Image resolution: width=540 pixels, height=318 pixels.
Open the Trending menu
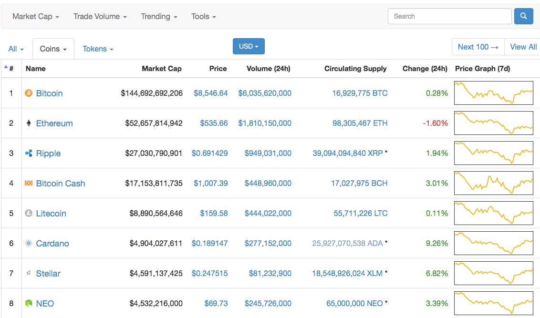(159, 17)
